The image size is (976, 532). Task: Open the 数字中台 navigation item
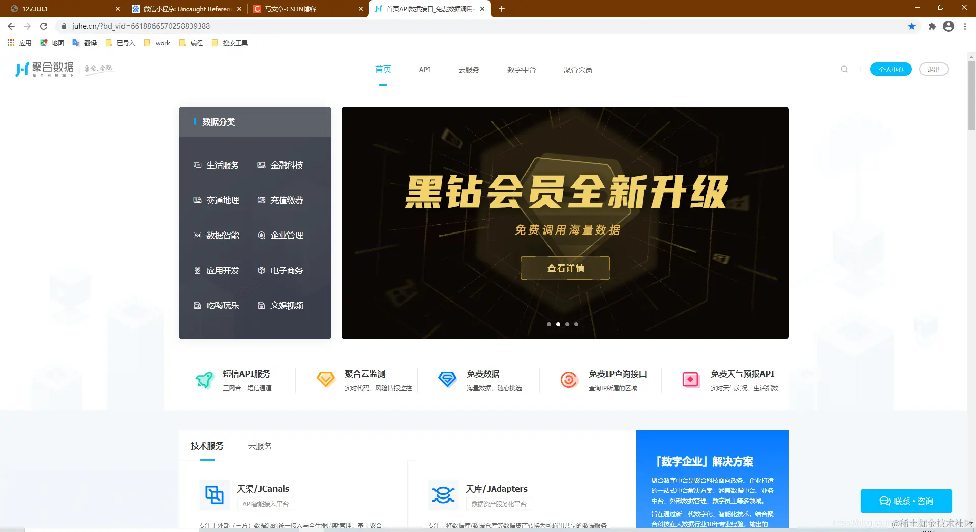pos(522,70)
